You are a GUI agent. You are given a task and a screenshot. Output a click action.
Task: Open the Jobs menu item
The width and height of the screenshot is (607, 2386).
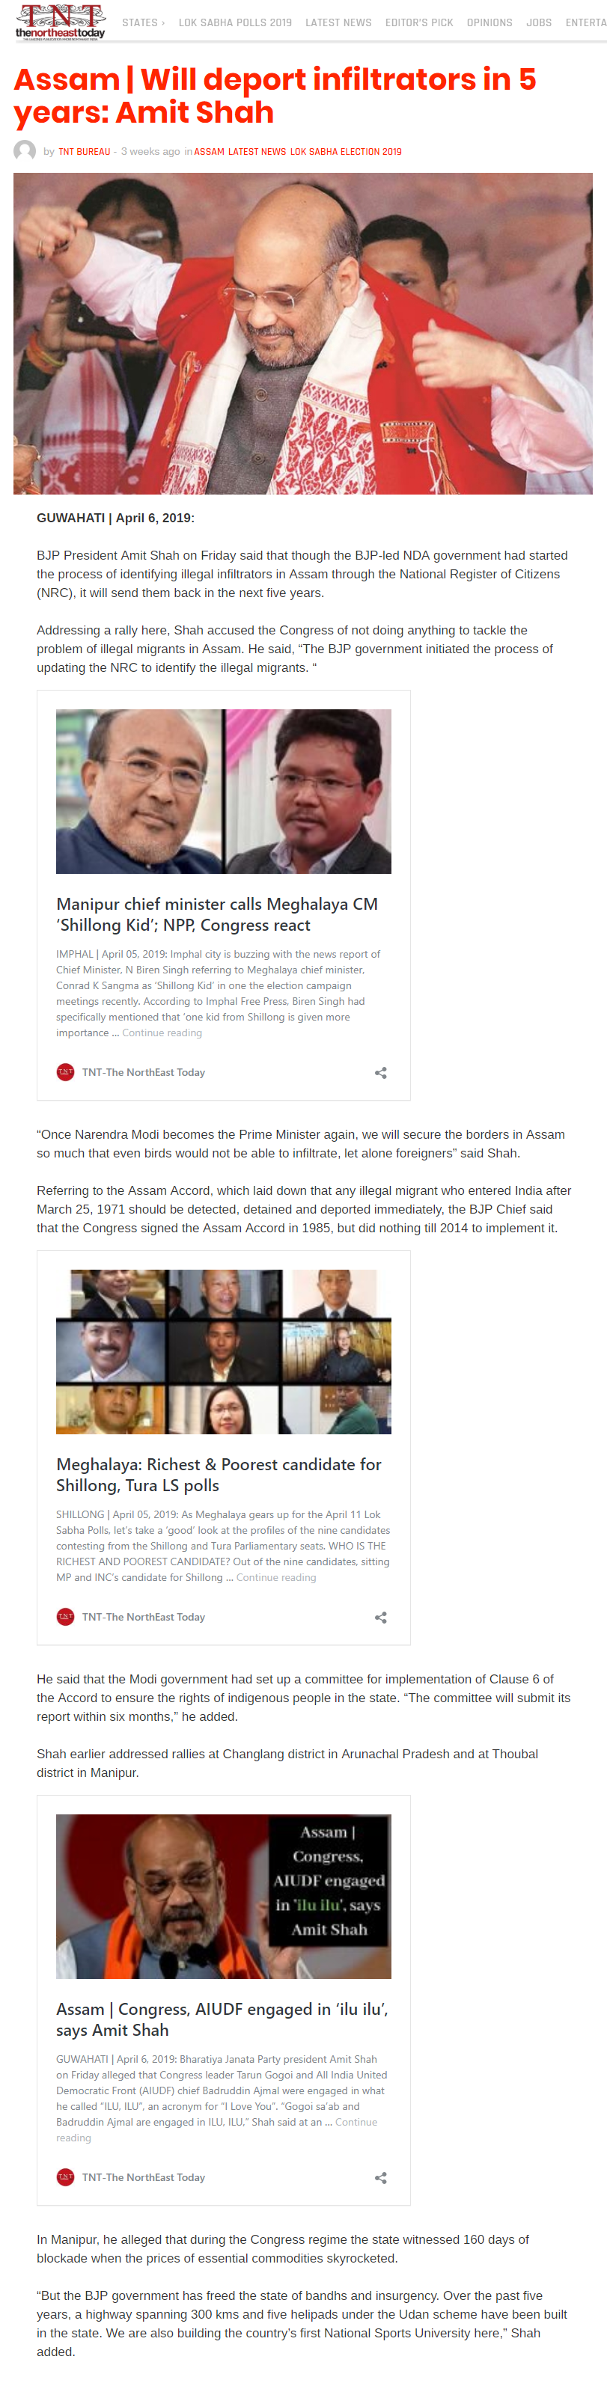tap(538, 22)
